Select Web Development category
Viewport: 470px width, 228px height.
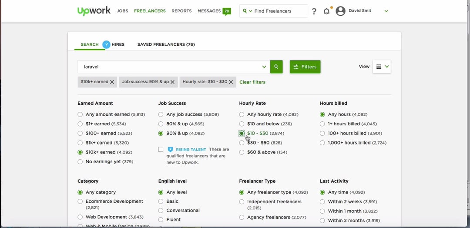[80, 217]
